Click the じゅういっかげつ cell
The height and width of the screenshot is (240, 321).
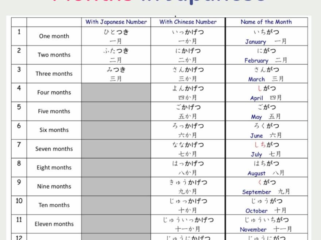[x=188, y=220]
